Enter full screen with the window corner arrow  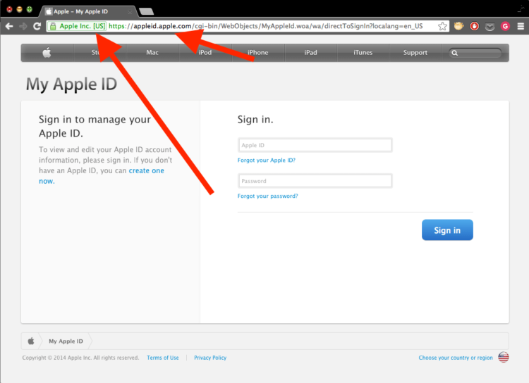click(x=521, y=8)
